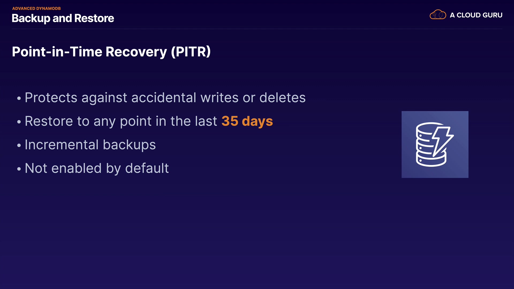Click the "Protects against accidental writes or deletes" line
The image size is (514, 289).
tap(165, 97)
